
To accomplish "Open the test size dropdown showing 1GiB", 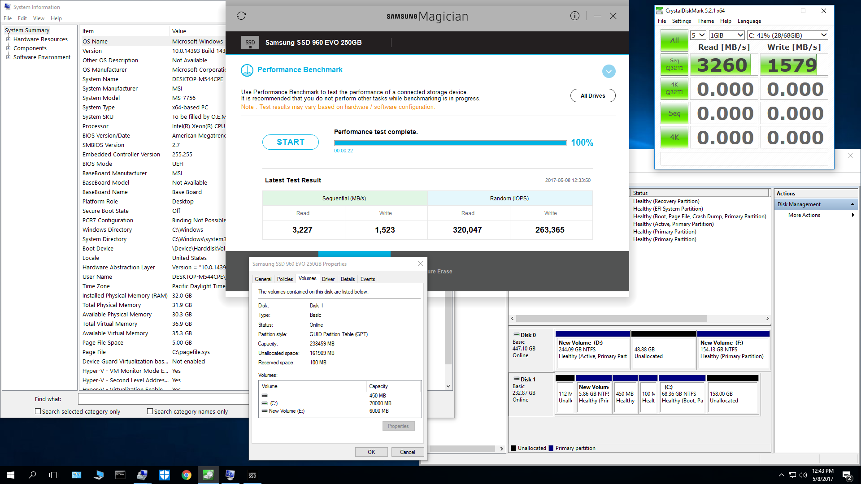I will coord(726,35).
